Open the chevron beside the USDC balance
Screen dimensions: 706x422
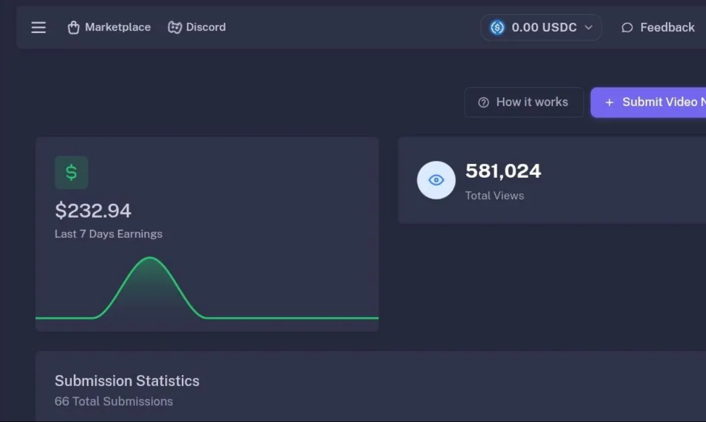tap(589, 27)
